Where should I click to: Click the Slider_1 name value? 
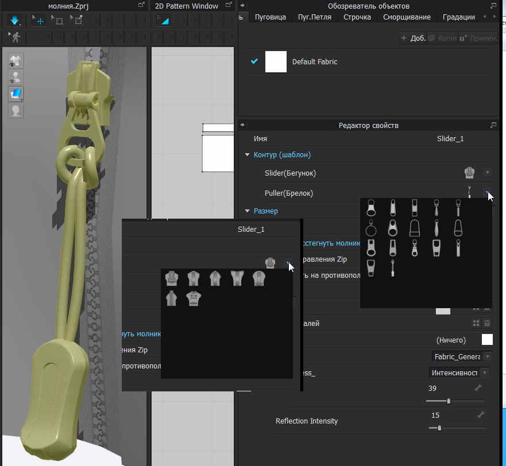[450, 139]
